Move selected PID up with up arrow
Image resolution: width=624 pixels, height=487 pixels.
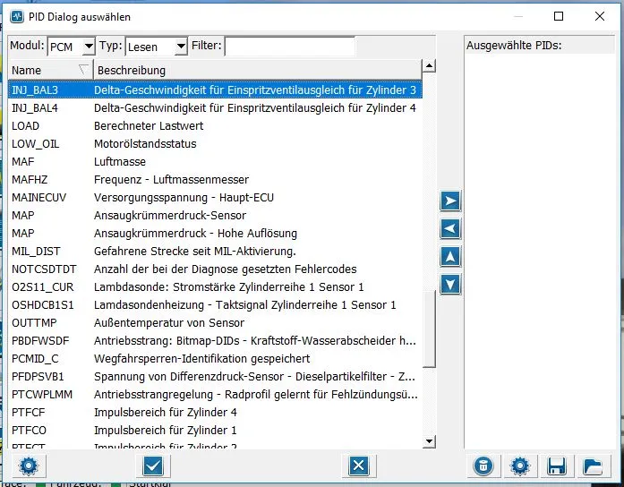[x=451, y=257]
